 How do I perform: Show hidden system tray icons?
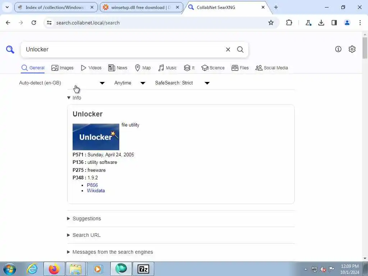[305, 270]
